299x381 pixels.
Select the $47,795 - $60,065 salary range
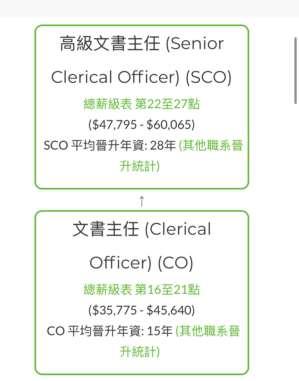click(142, 125)
